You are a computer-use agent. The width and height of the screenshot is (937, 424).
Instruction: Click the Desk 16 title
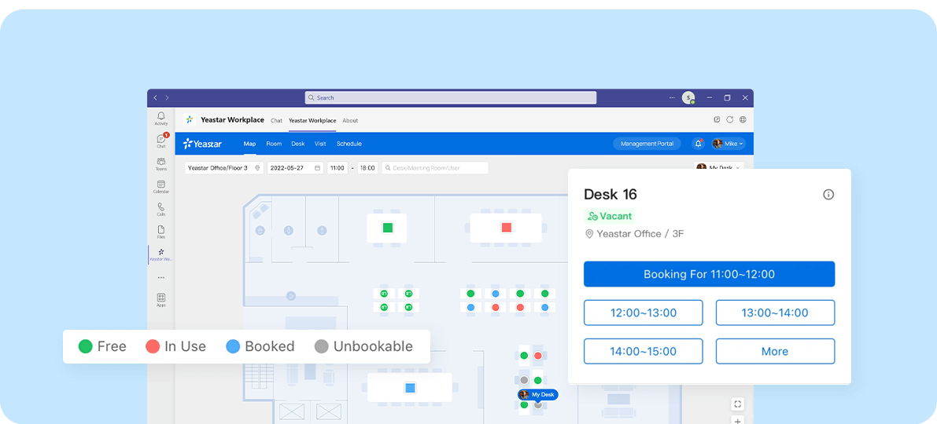[611, 195]
